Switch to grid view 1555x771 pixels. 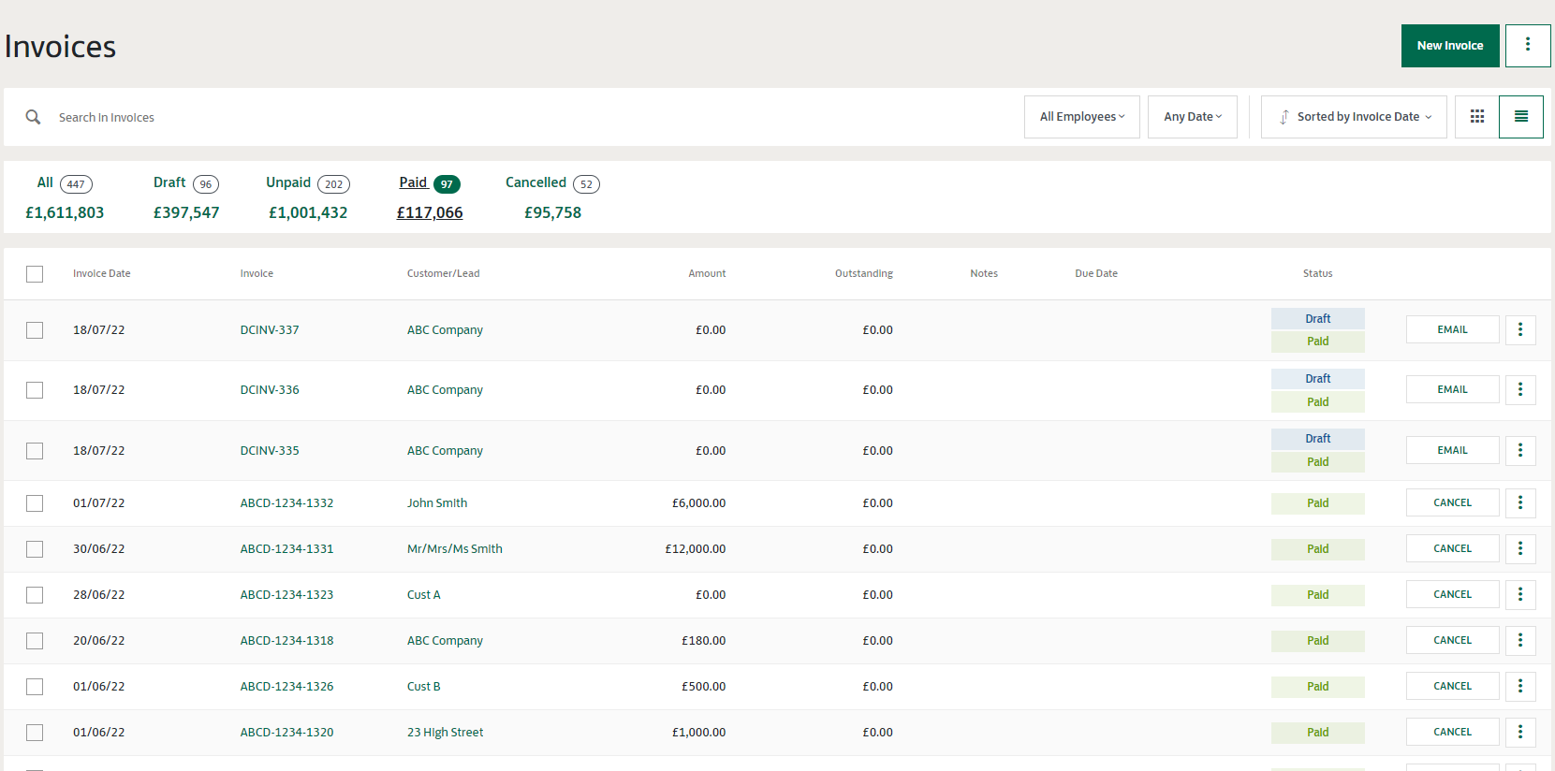click(x=1476, y=117)
